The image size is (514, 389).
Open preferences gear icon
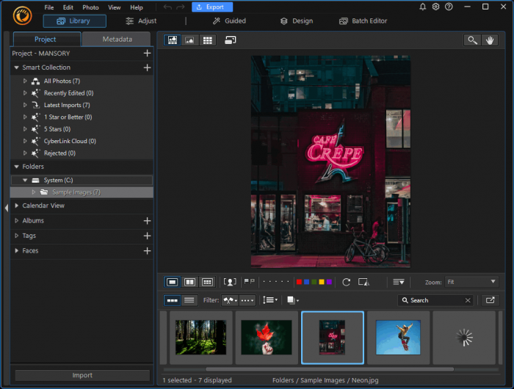click(x=435, y=7)
